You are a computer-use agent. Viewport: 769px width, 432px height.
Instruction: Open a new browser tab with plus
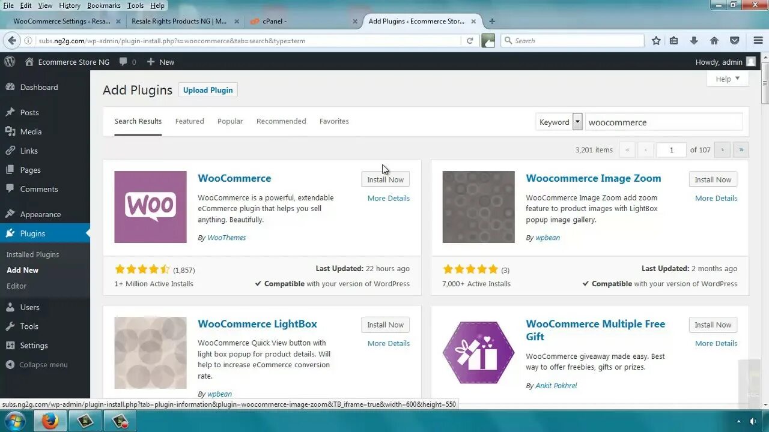click(x=492, y=21)
